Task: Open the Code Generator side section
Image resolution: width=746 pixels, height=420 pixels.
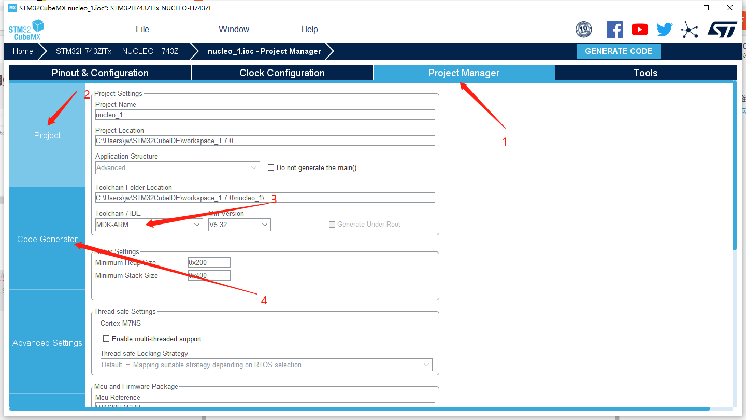Action: [47, 239]
